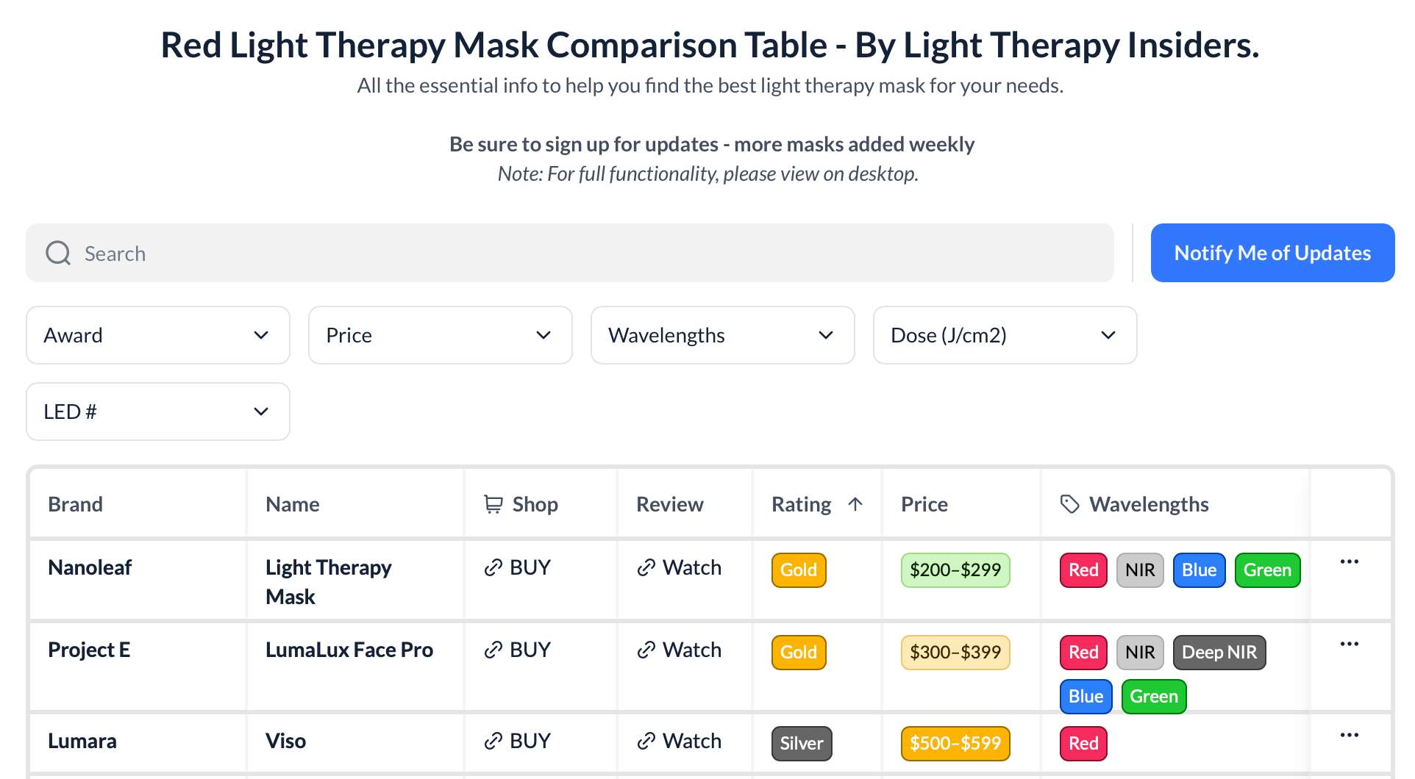Click the Wavelengths column tag icon

point(1070,504)
